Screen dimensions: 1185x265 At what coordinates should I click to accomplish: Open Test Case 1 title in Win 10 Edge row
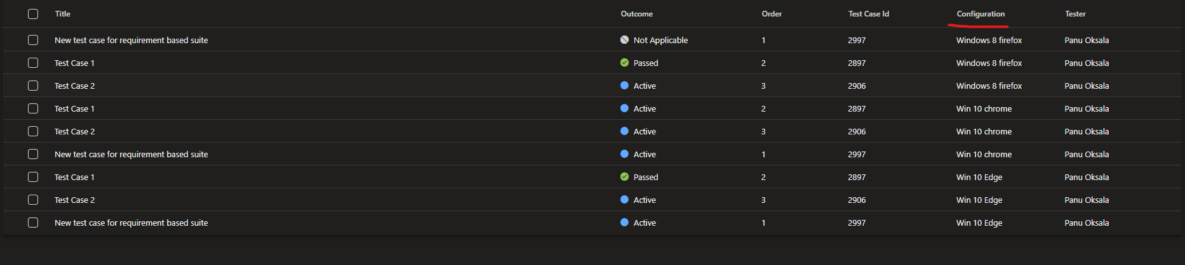[74, 177]
